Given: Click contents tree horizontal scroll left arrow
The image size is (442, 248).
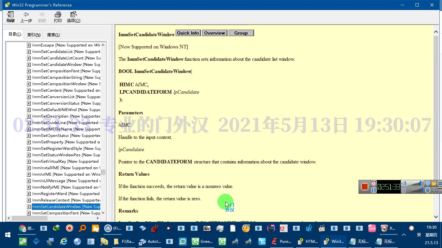Looking at the screenshot, I should tap(9, 218).
